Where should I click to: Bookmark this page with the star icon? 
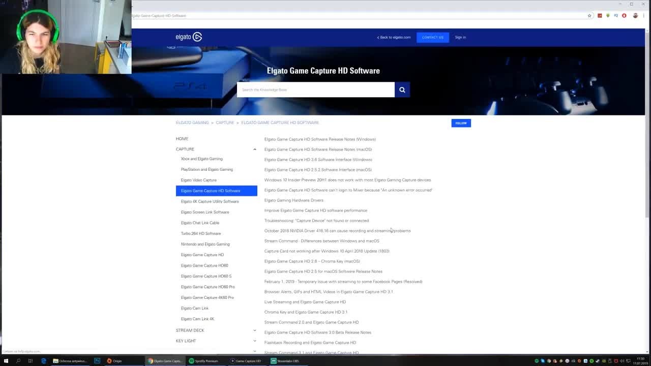(x=589, y=16)
